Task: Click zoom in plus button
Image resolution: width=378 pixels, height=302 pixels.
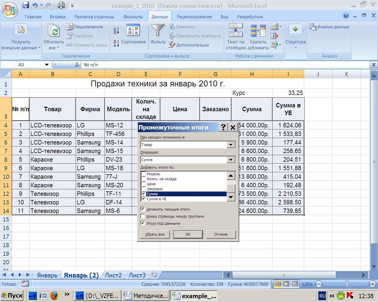Action: pos(373,284)
